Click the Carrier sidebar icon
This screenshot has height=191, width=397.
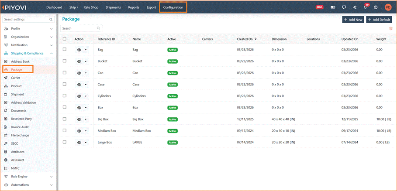coord(6,78)
